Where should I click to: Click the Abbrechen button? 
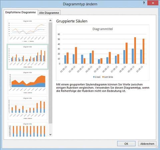(x=147, y=144)
